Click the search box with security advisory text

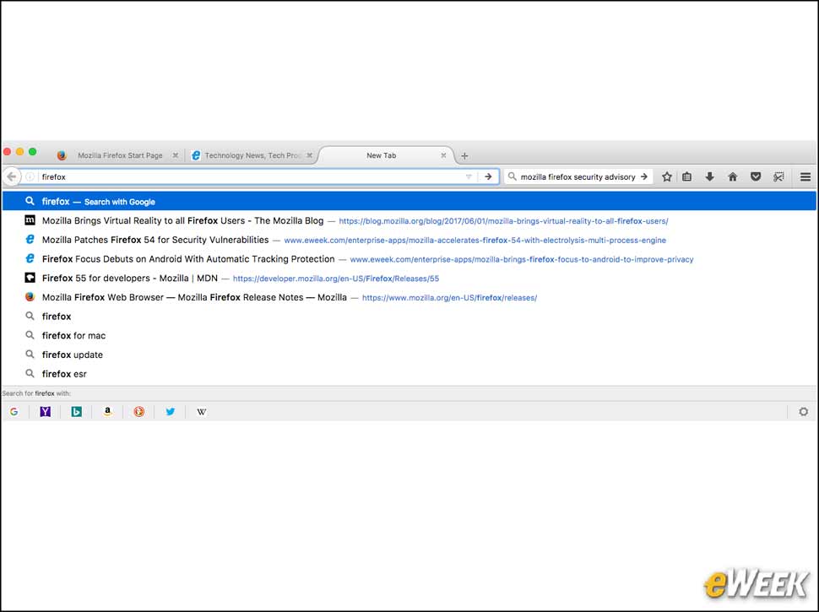click(x=578, y=176)
